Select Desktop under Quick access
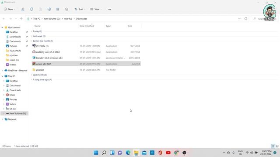Screen dimensions: 280x157 [x=14, y=32]
